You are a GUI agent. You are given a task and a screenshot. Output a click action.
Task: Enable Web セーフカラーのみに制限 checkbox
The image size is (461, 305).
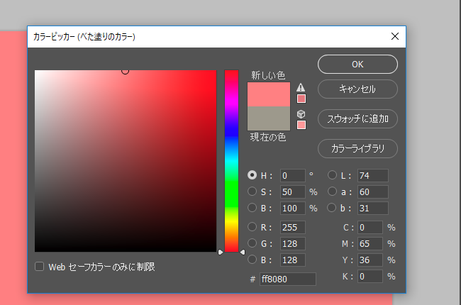point(40,267)
